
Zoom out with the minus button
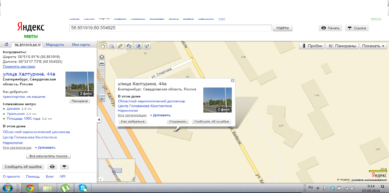click(102, 63)
